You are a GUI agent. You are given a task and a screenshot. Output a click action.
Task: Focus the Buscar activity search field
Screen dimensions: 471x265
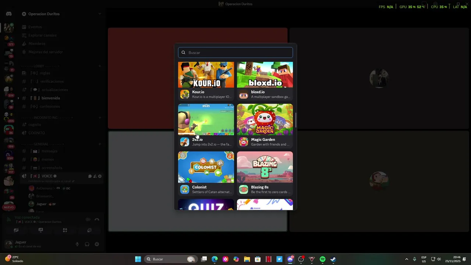[x=235, y=53]
